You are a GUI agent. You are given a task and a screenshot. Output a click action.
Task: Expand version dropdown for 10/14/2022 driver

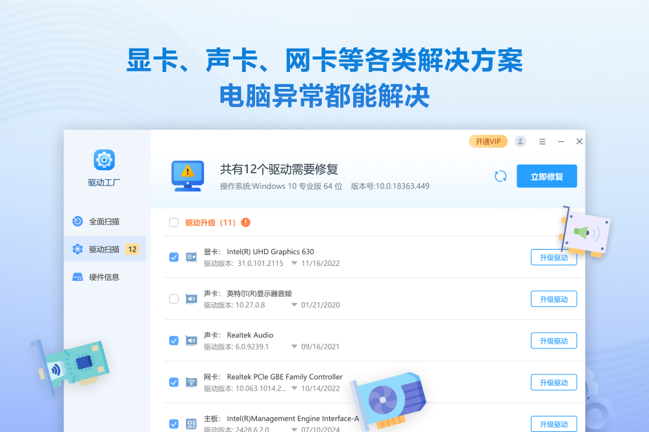coord(294,388)
